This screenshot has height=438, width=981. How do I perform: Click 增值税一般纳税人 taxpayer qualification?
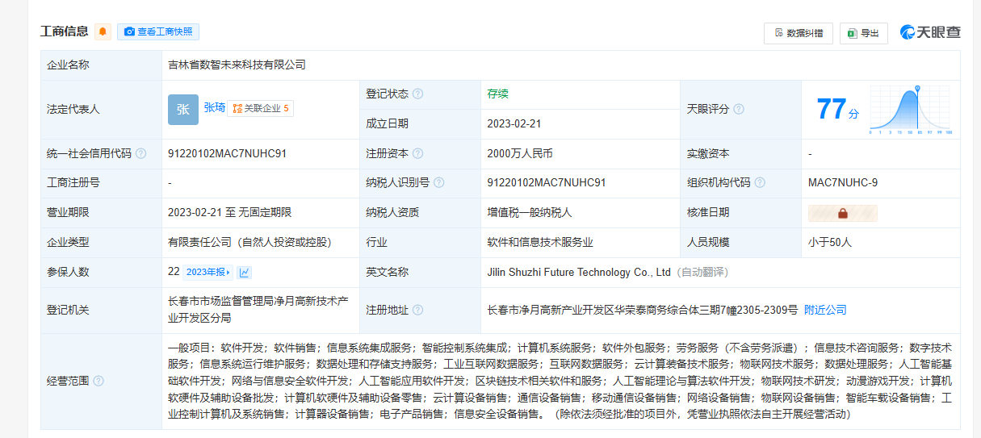point(529,213)
